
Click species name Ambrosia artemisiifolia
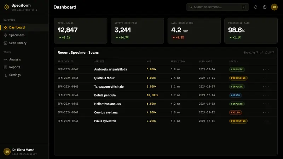pos(111,69)
